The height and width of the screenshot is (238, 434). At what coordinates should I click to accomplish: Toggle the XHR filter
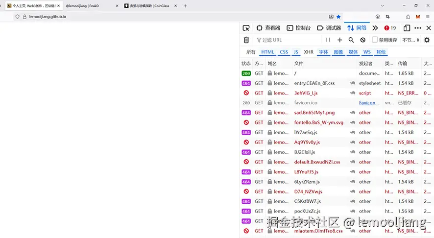pyautogui.click(x=309, y=52)
